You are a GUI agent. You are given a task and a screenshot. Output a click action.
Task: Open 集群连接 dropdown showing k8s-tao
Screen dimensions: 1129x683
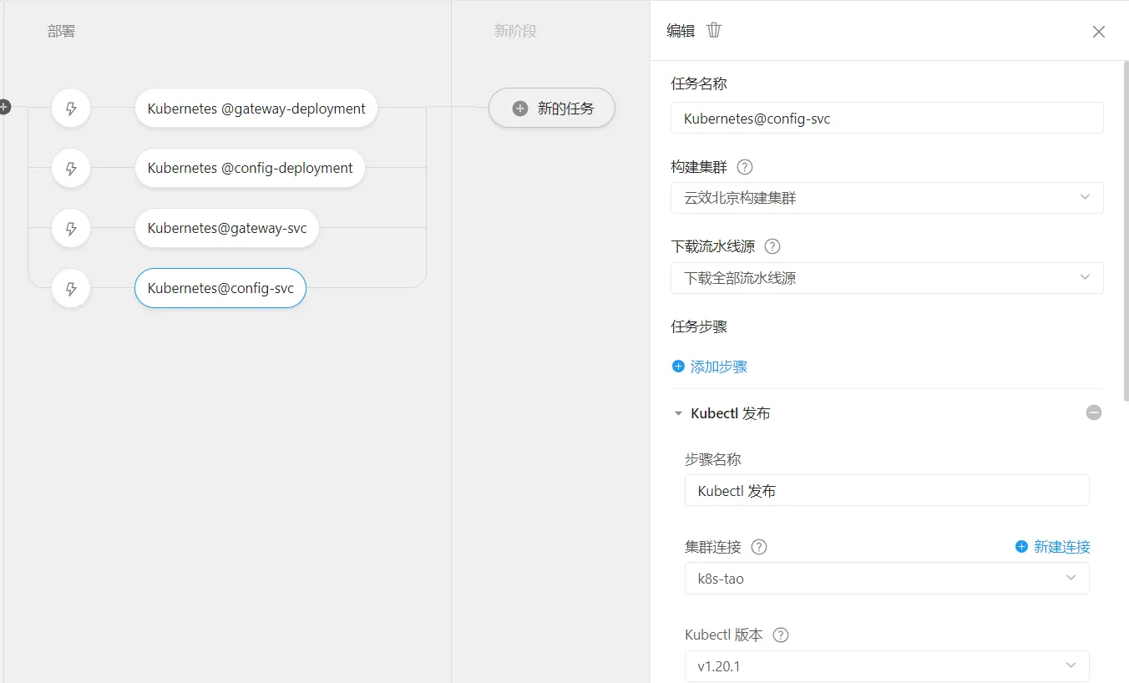(887, 579)
